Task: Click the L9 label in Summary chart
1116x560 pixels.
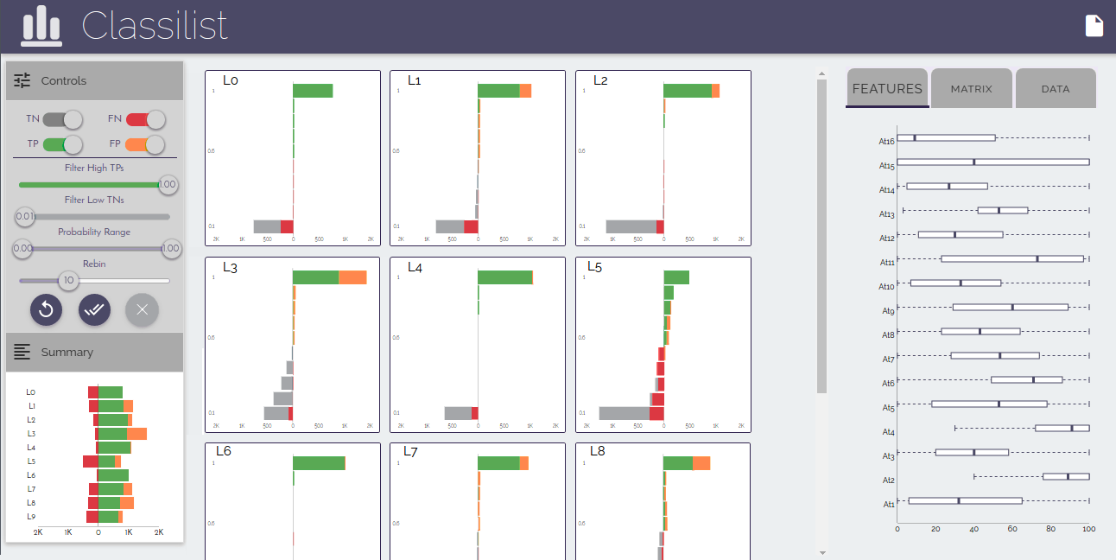Action: (x=31, y=517)
